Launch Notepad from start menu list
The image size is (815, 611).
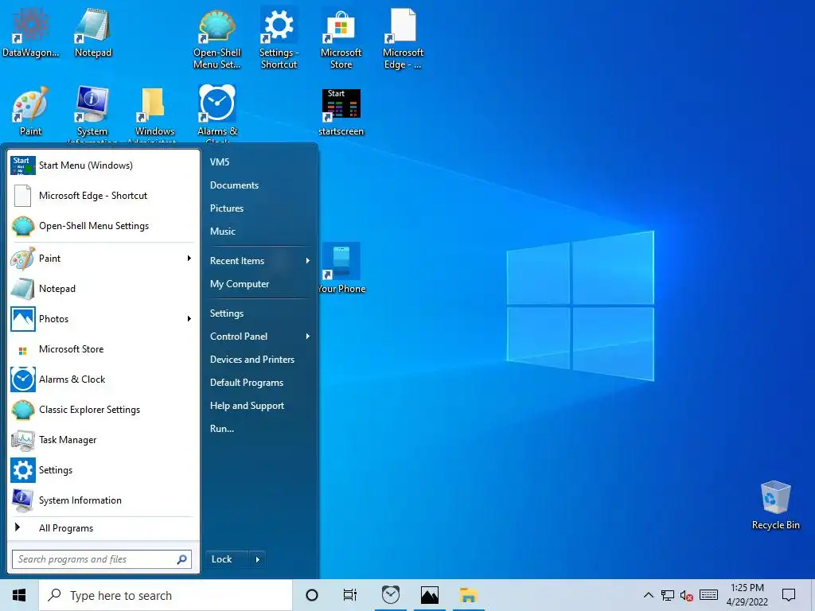coord(103,288)
